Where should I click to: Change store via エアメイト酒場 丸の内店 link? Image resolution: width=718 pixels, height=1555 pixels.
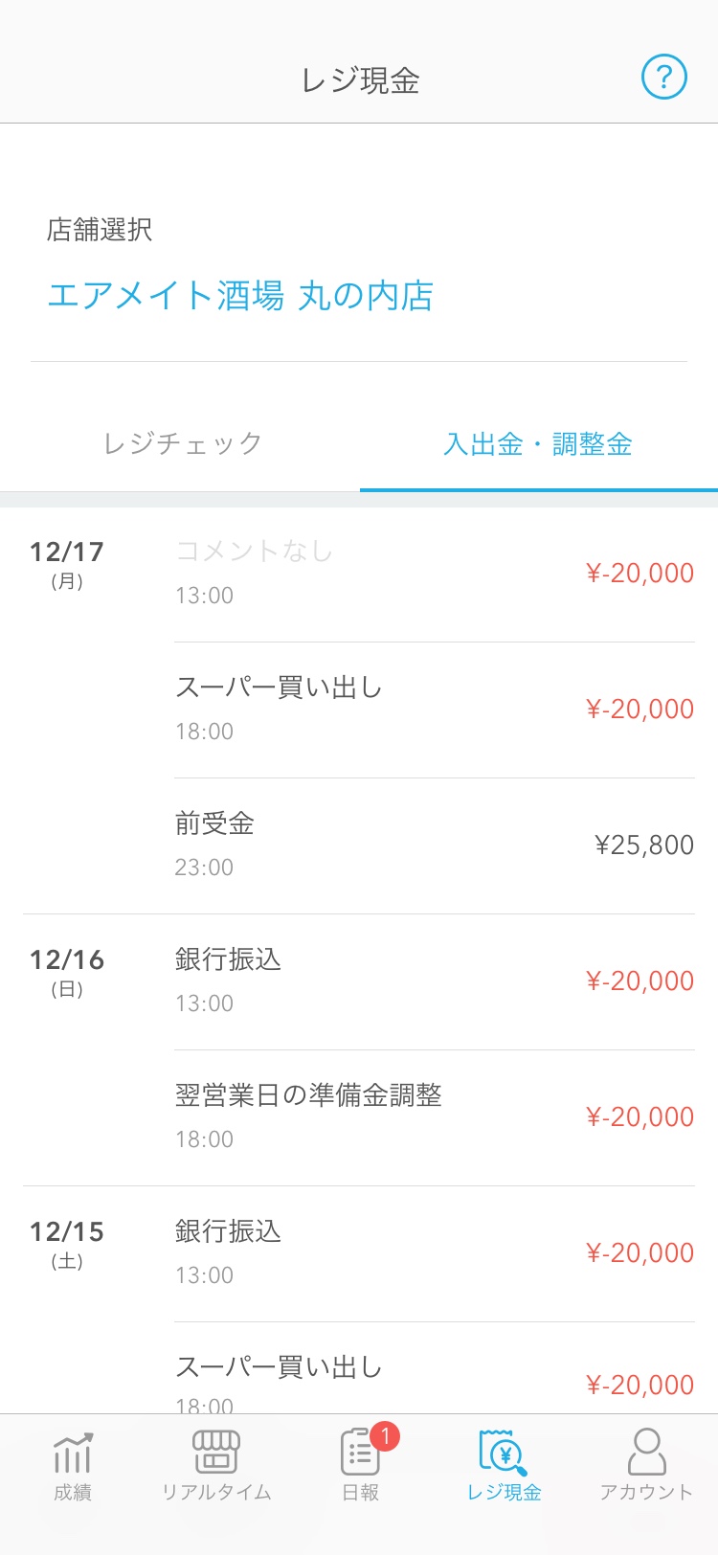click(x=240, y=296)
